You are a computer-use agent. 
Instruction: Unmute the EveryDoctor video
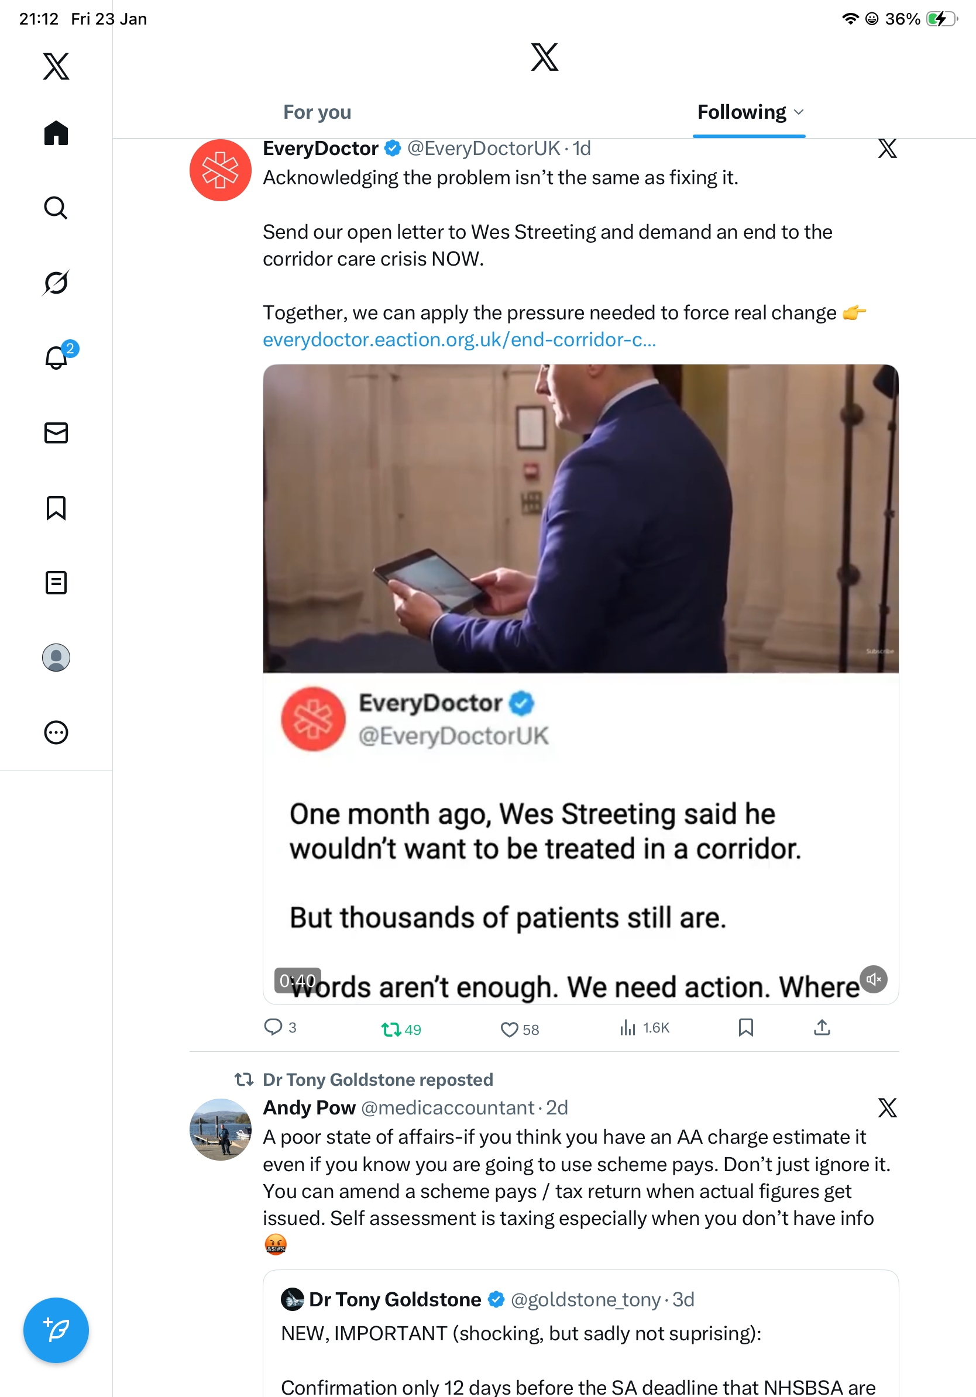click(x=874, y=979)
